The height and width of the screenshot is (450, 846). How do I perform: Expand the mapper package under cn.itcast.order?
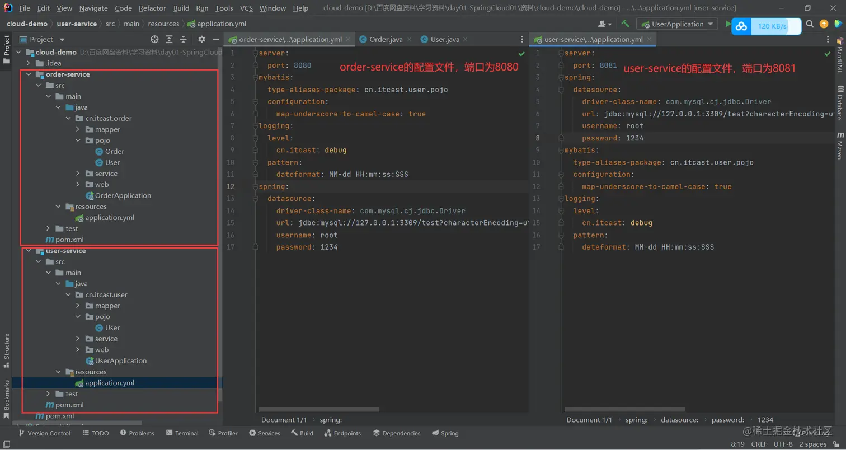78,129
